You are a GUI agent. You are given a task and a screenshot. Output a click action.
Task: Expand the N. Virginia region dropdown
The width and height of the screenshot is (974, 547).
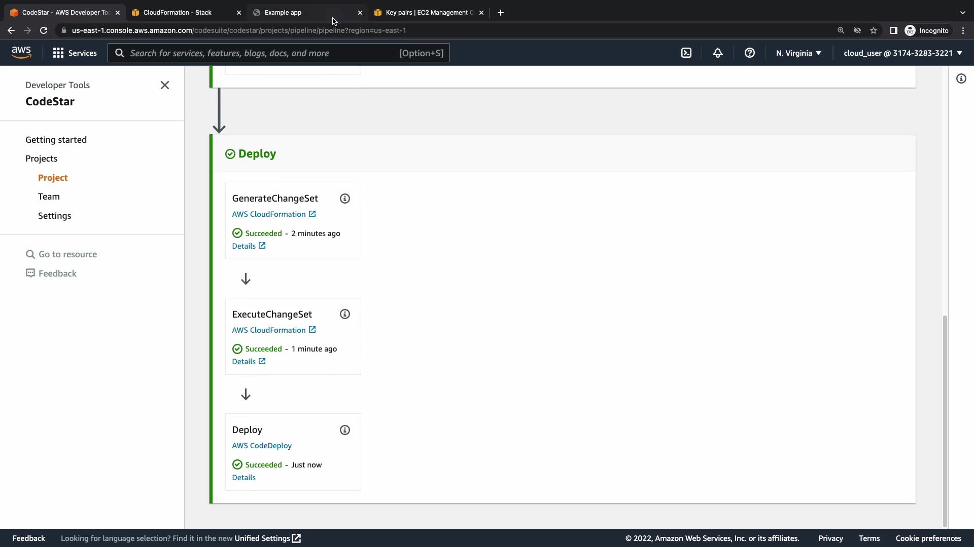(x=798, y=53)
